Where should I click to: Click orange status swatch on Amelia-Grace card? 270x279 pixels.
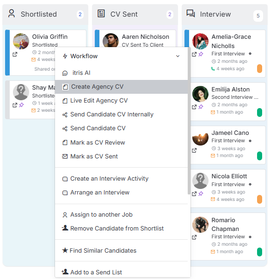click(259, 69)
